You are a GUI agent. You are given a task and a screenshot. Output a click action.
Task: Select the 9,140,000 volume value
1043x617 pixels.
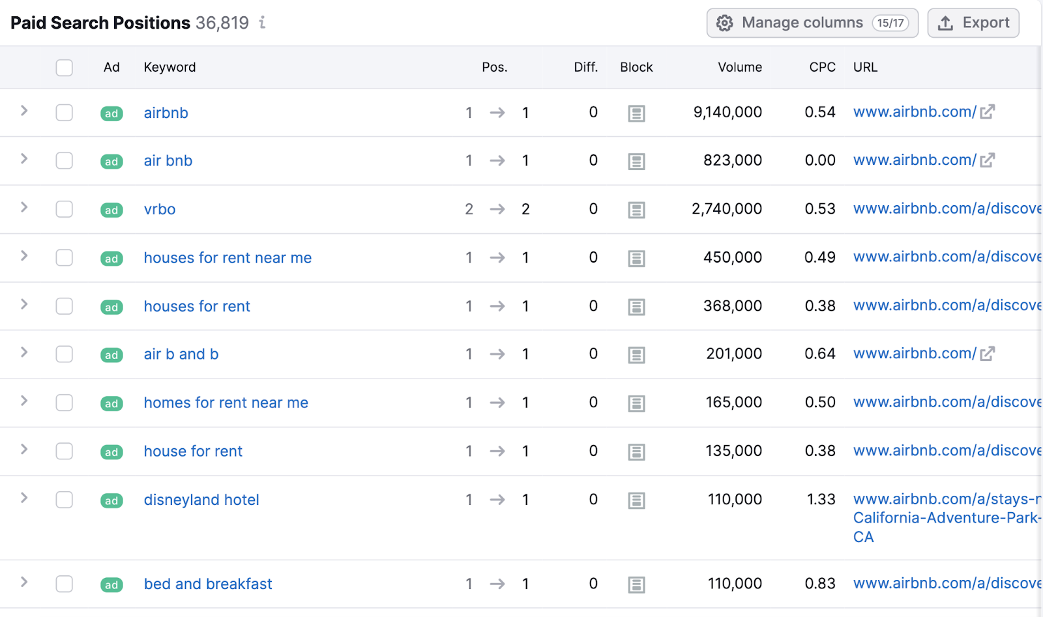pyautogui.click(x=727, y=112)
